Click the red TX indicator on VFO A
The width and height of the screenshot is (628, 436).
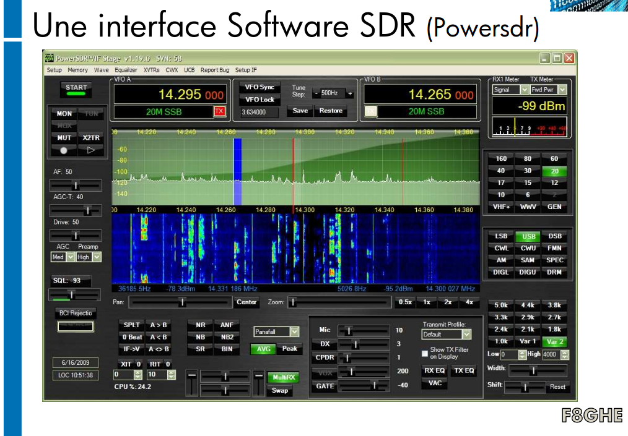point(219,111)
